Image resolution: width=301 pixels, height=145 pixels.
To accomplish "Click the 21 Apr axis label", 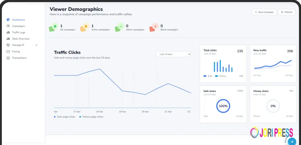I will tap(168, 112).
